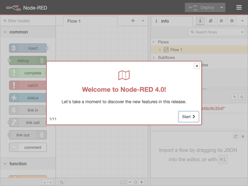Close the Welcome to Node-RED dialog

[197, 66]
